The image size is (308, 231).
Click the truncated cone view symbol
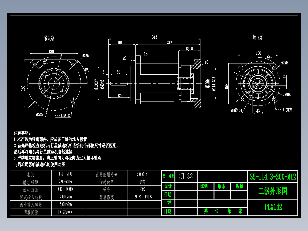pyautogui.click(x=181, y=176)
